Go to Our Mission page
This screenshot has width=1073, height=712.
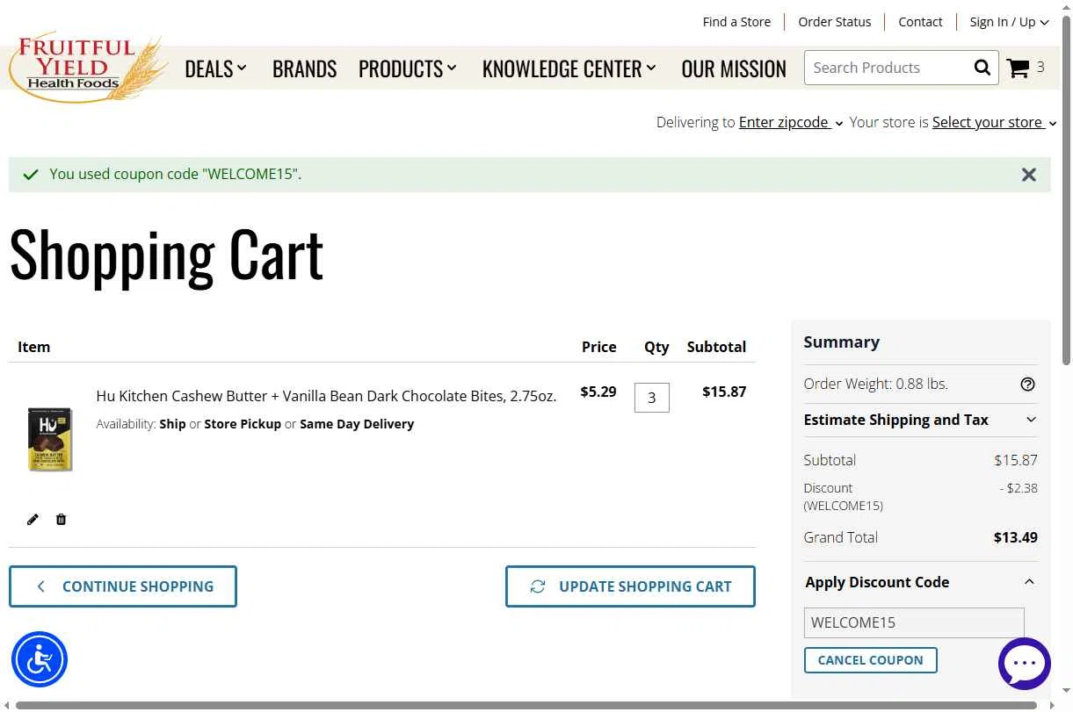point(734,68)
